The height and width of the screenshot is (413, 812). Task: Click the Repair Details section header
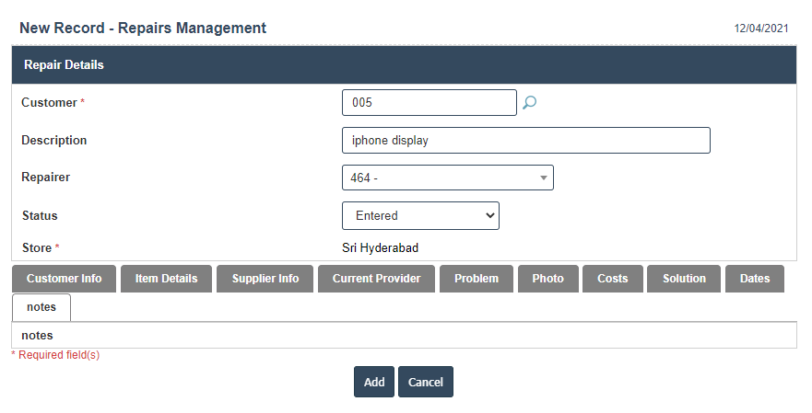click(64, 65)
